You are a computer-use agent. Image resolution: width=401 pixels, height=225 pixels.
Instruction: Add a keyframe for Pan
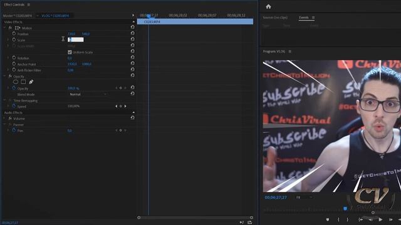click(x=121, y=131)
